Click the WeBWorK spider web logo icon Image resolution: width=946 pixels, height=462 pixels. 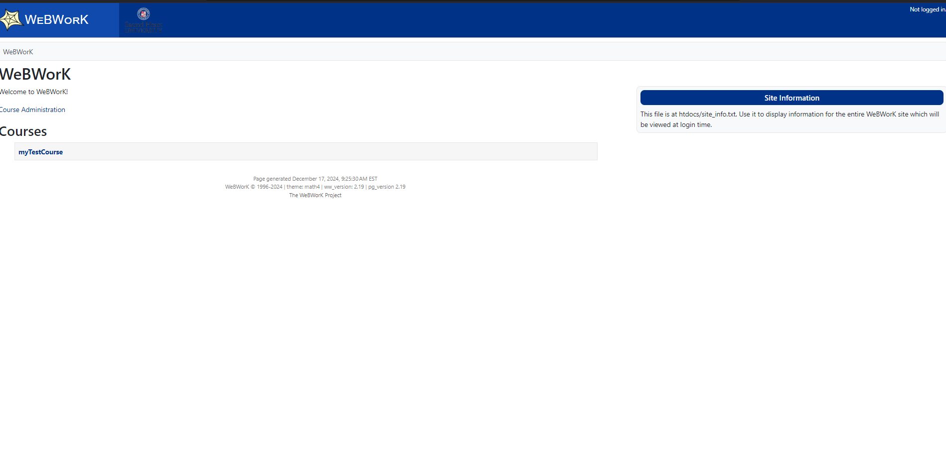coord(11,20)
